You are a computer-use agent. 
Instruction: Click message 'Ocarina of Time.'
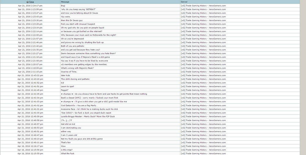tap(69, 72)
